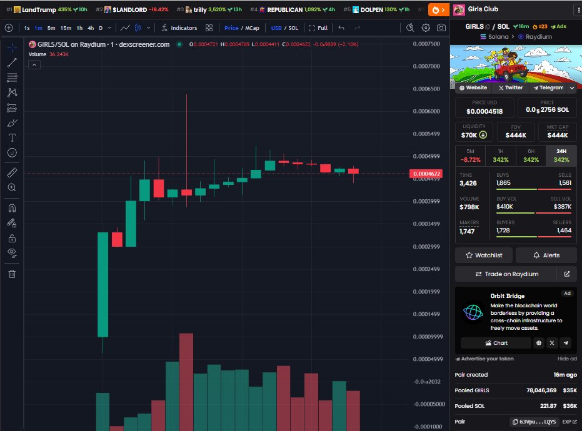Copy pair address 63Vpu...LQYS
The width and height of the screenshot is (582, 431).
click(534, 422)
